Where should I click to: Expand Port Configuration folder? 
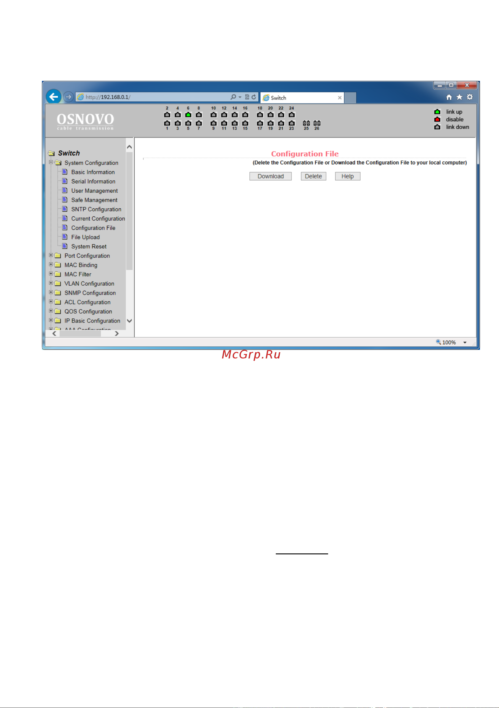click(51, 255)
